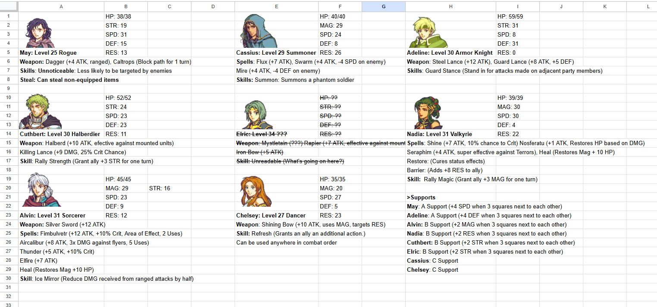Select row 9 header

(x=9, y=89)
